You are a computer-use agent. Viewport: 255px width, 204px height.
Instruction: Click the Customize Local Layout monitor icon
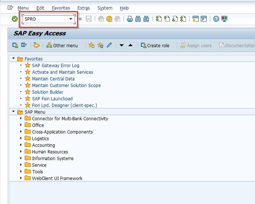(224, 19)
